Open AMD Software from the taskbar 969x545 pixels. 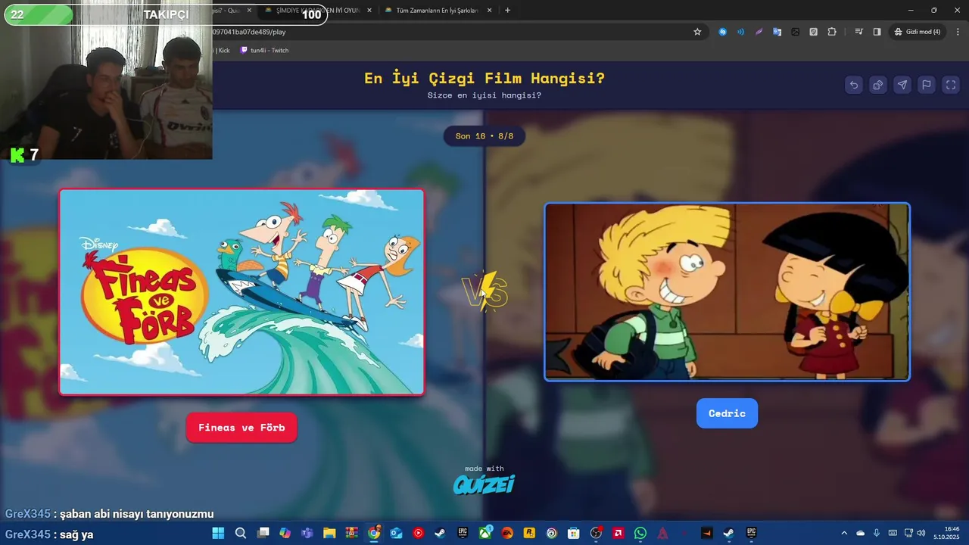tap(618, 533)
